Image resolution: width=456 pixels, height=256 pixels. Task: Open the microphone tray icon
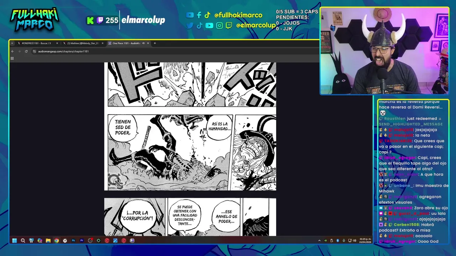pyautogui.click(x=344, y=241)
